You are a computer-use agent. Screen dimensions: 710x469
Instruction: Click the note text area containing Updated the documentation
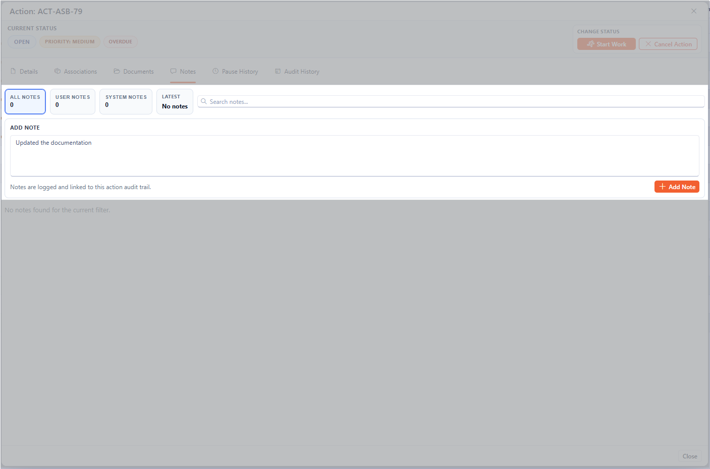[x=353, y=156]
